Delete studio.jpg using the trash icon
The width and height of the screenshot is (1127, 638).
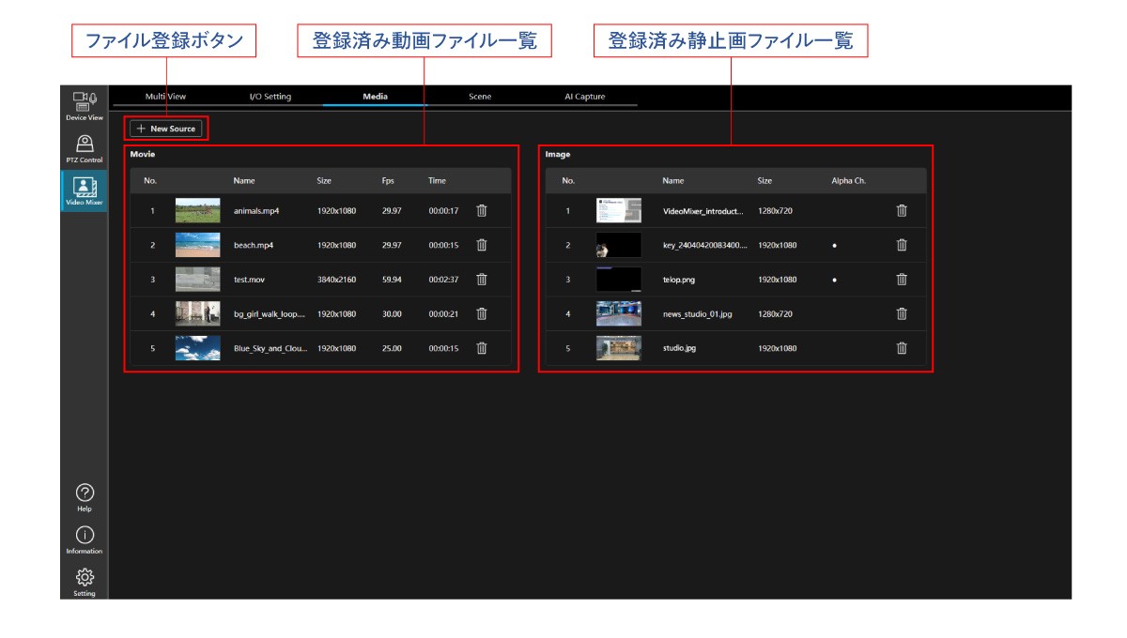pyautogui.click(x=902, y=348)
